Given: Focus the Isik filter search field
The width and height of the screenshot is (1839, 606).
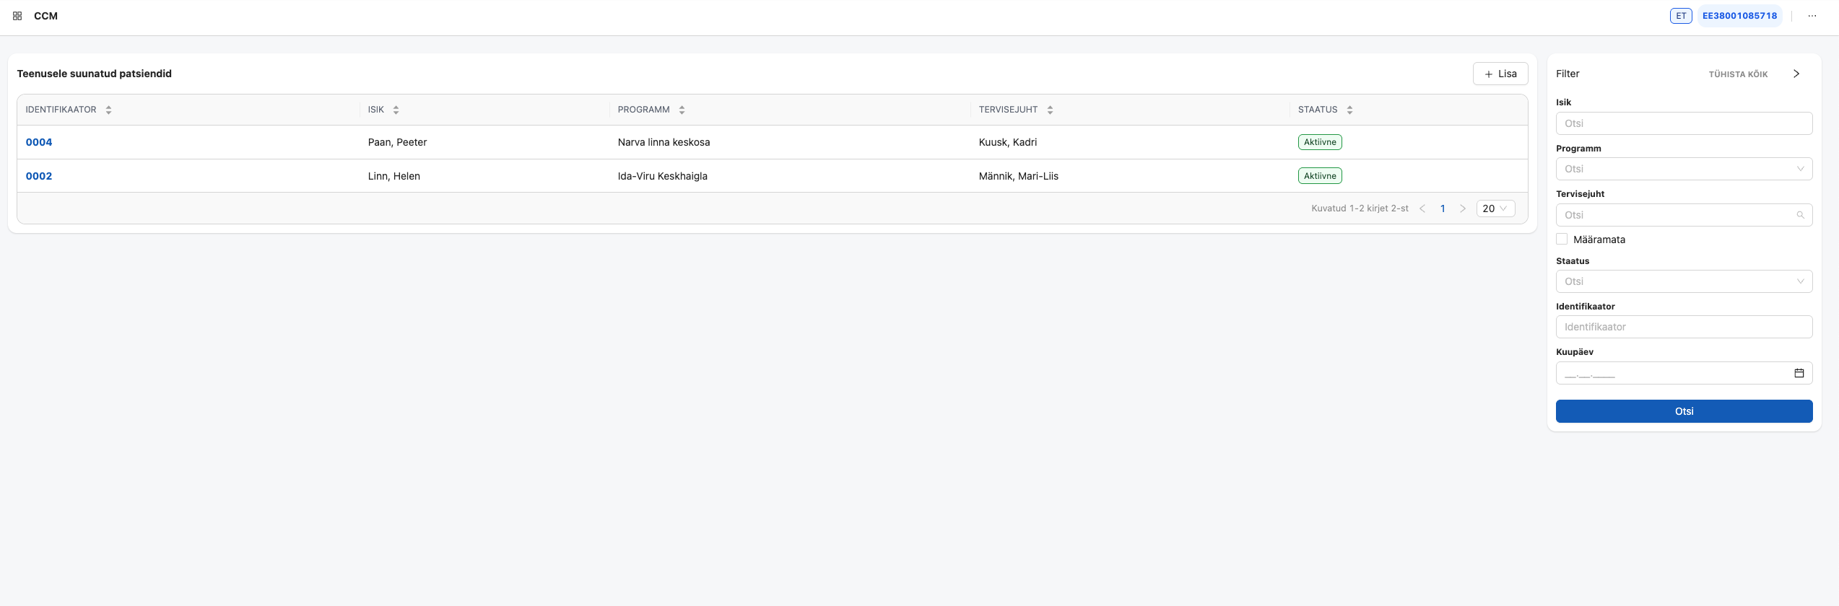Looking at the screenshot, I should click(1684, 123).
